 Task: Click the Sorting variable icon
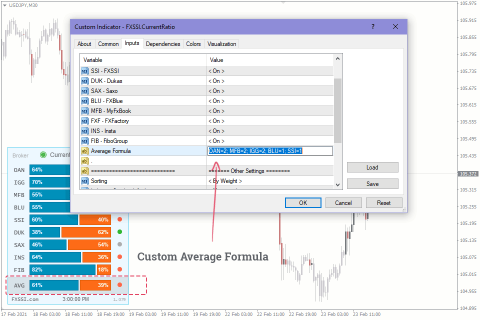pyautogui.click(x=85, y=181)
